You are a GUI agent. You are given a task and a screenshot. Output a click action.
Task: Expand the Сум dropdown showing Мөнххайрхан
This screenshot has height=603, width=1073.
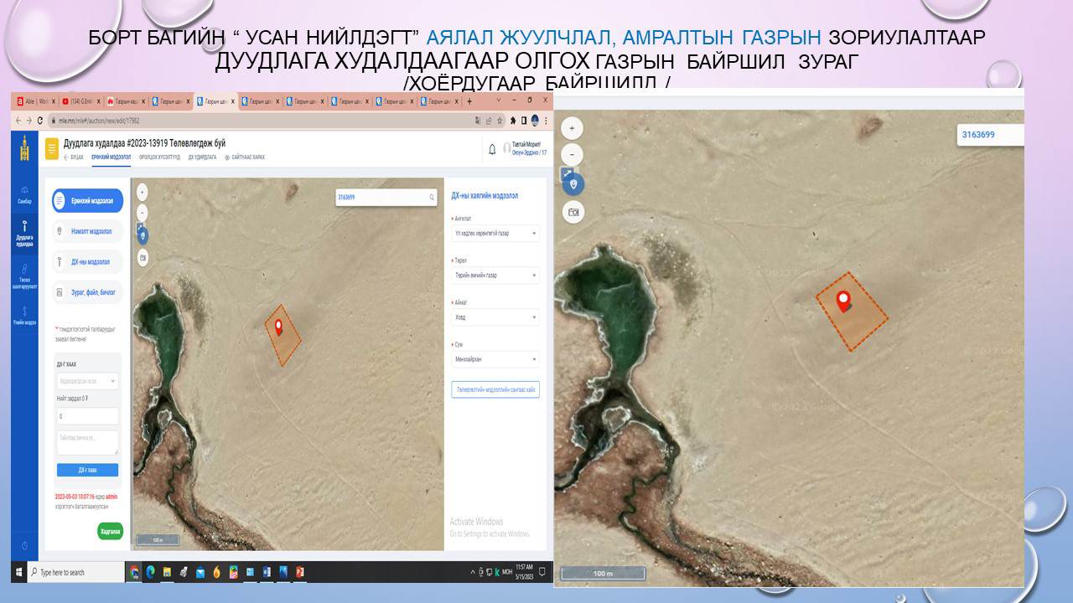[x=495, y=359]
